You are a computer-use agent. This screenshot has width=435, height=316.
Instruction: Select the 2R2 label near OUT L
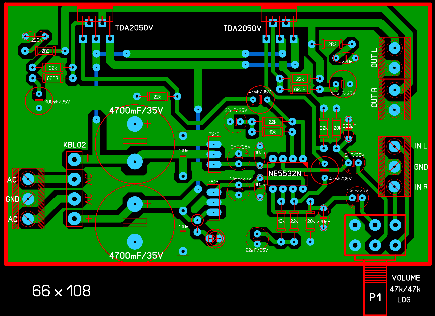332,44
